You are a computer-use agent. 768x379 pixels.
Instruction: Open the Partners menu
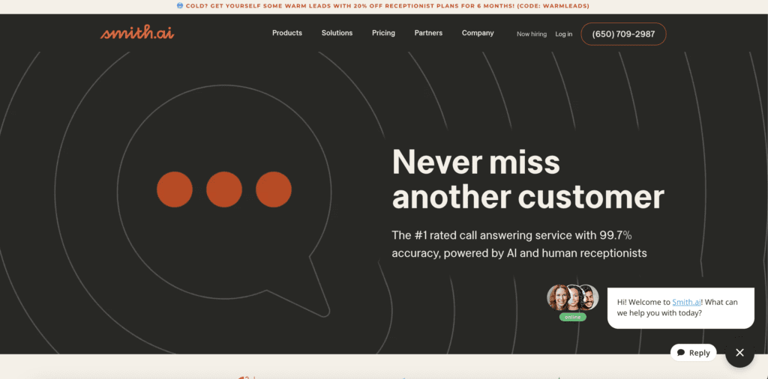pos(428,33)
